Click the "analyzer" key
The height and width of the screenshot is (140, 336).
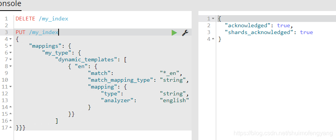pyautogui.click(x=117, y=101)
